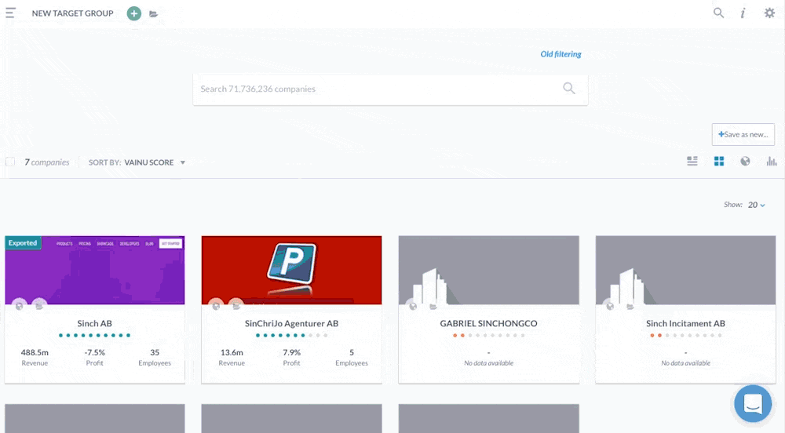
Task: Open the settings gear
Action: (769, 13)
